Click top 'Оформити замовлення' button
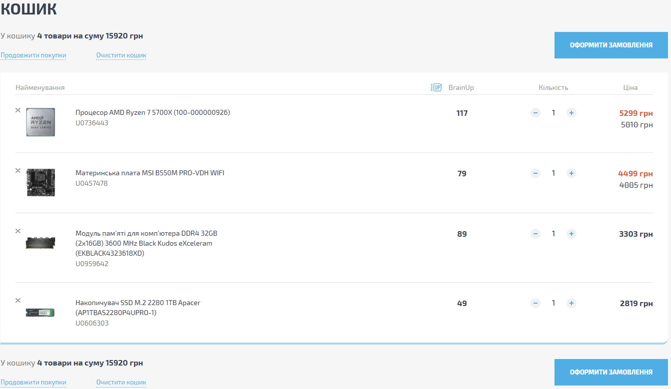This screenshot has width=671, height=389. [611, 45]
